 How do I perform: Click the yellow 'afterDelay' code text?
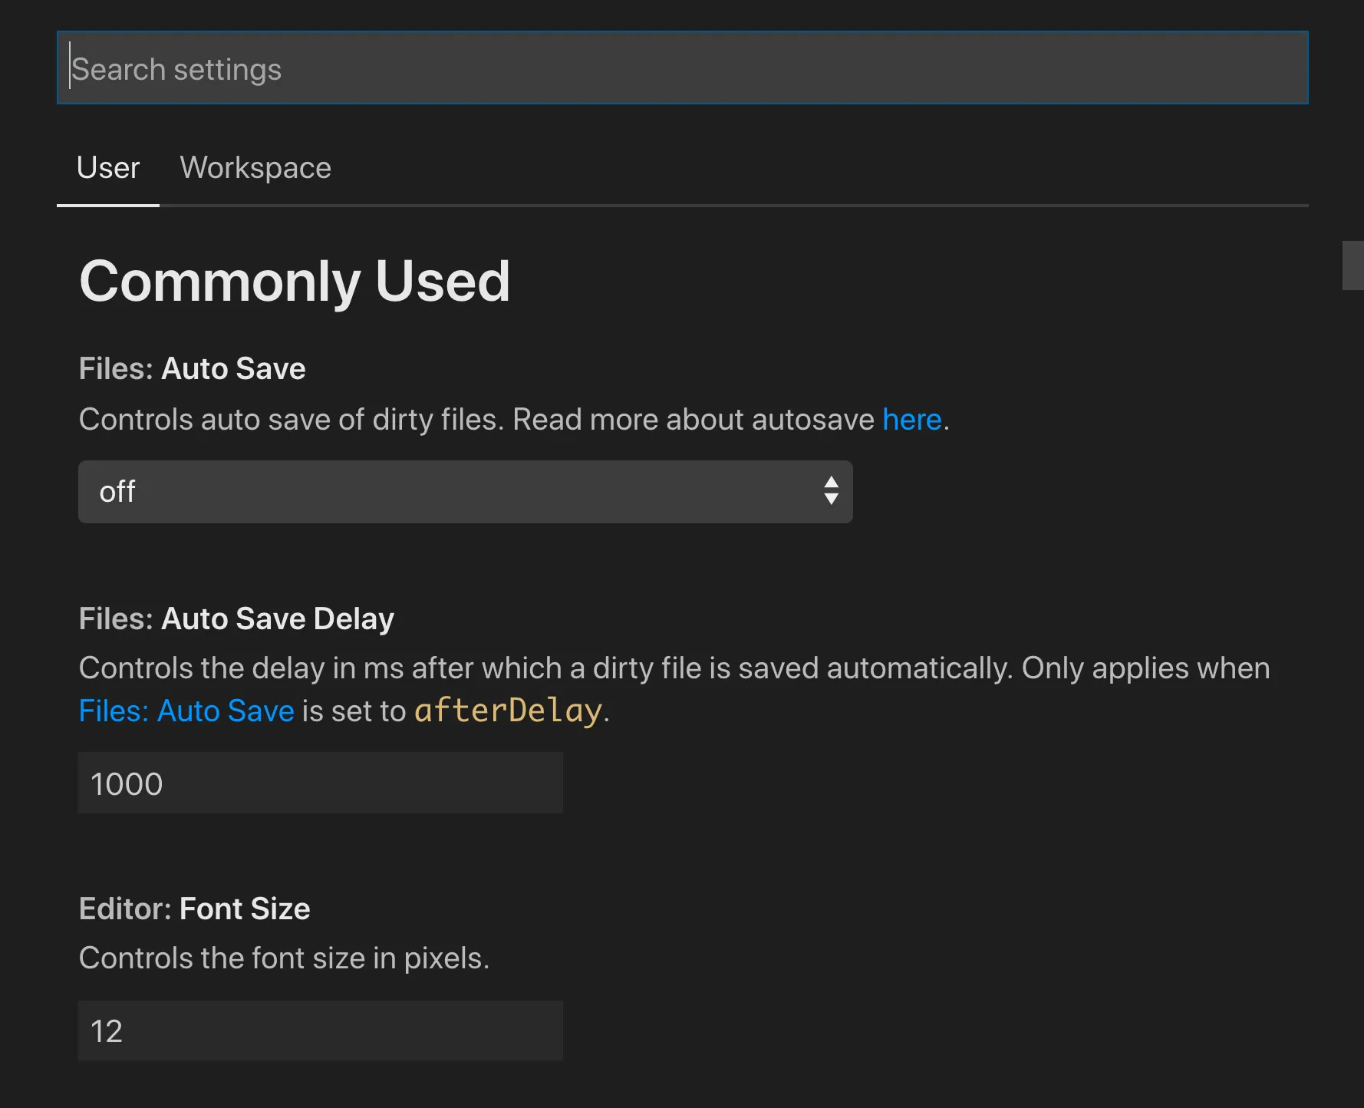point(508,711)
